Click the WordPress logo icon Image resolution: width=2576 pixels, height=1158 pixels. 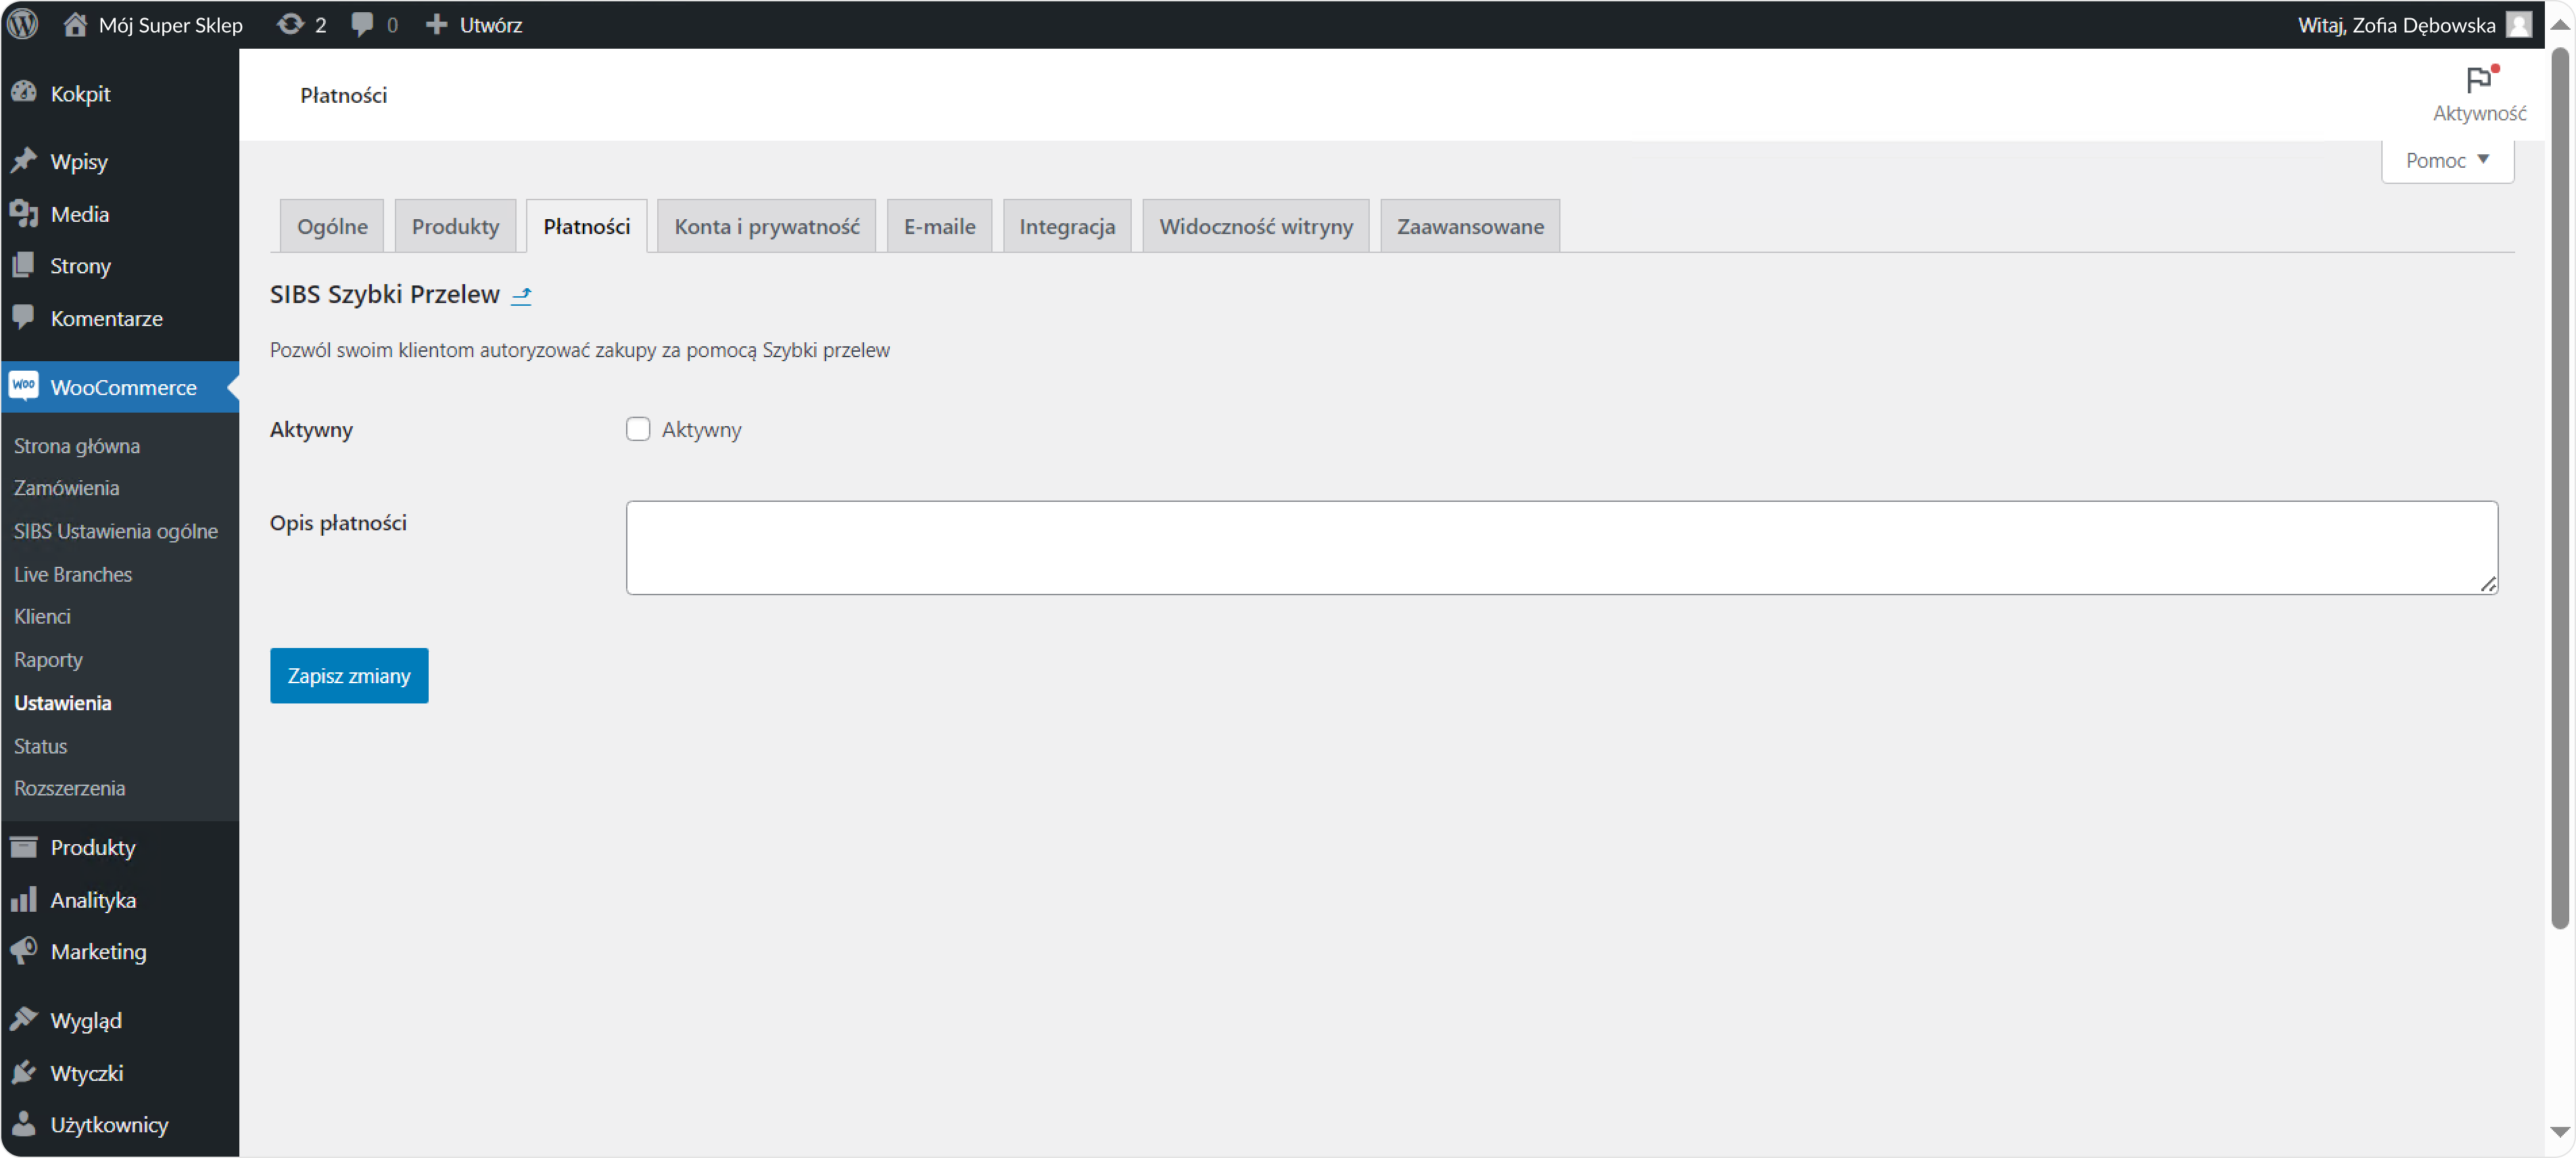click(22, 24)
